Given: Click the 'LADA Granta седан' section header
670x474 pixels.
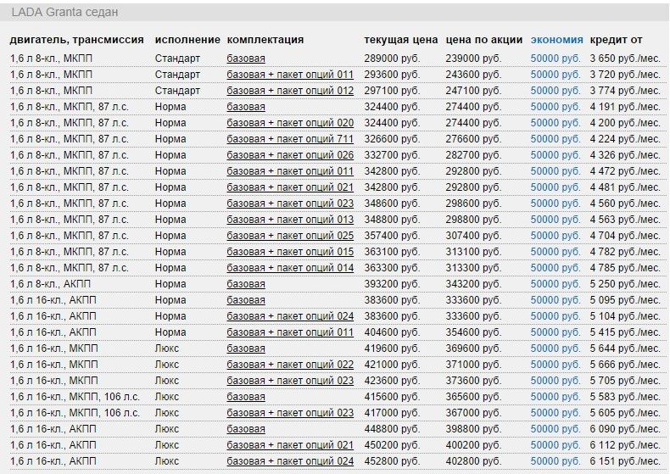Looking at the screenshot, I should point(64,13).
